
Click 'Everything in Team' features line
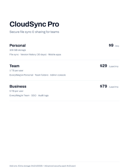[x=29, y=96]
